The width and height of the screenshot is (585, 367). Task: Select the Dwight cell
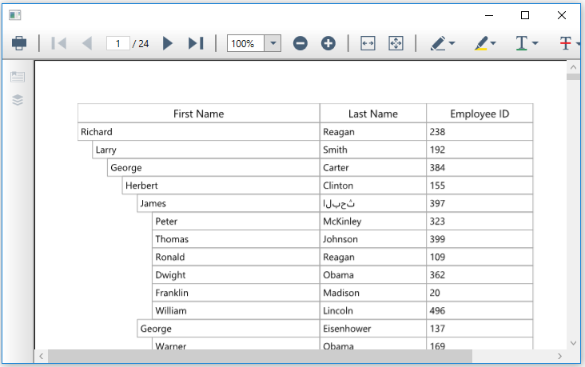[236, 275]
